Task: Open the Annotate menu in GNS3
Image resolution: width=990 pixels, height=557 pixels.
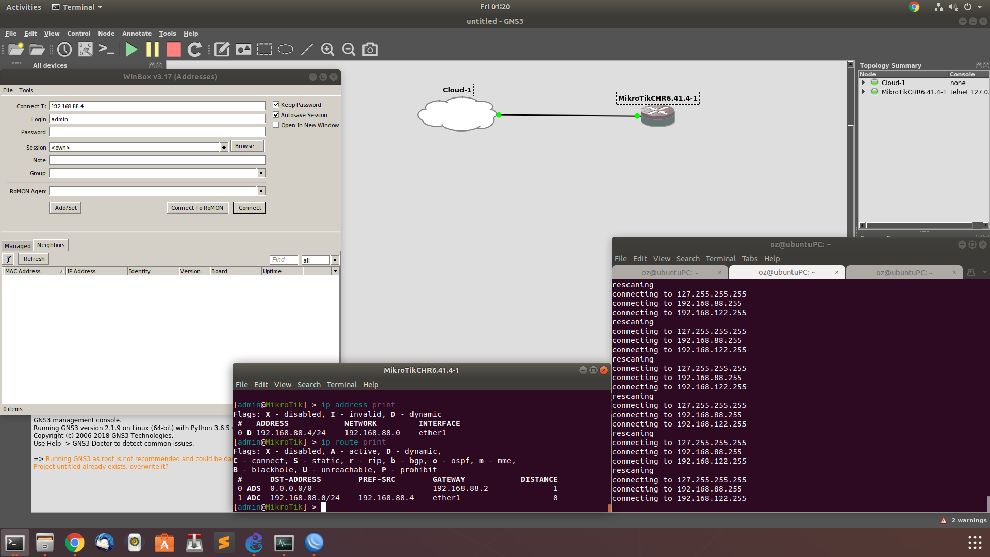Action: tap(137, 34)
